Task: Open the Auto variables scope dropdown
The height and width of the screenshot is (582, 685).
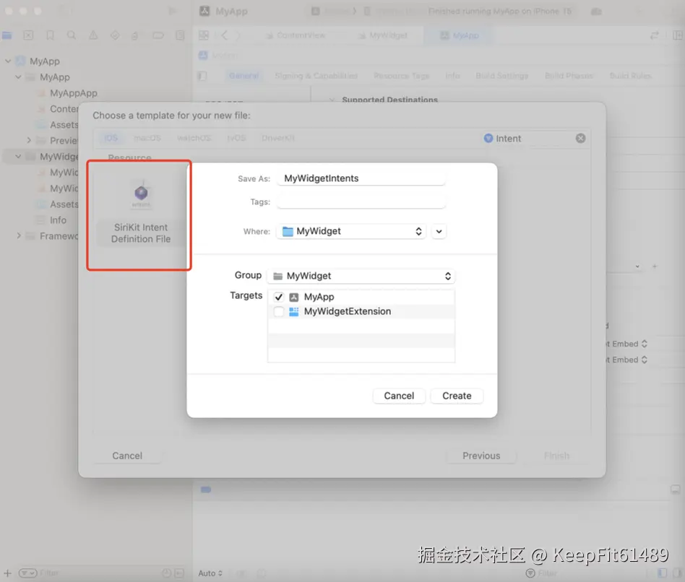Action: [210, 573]
